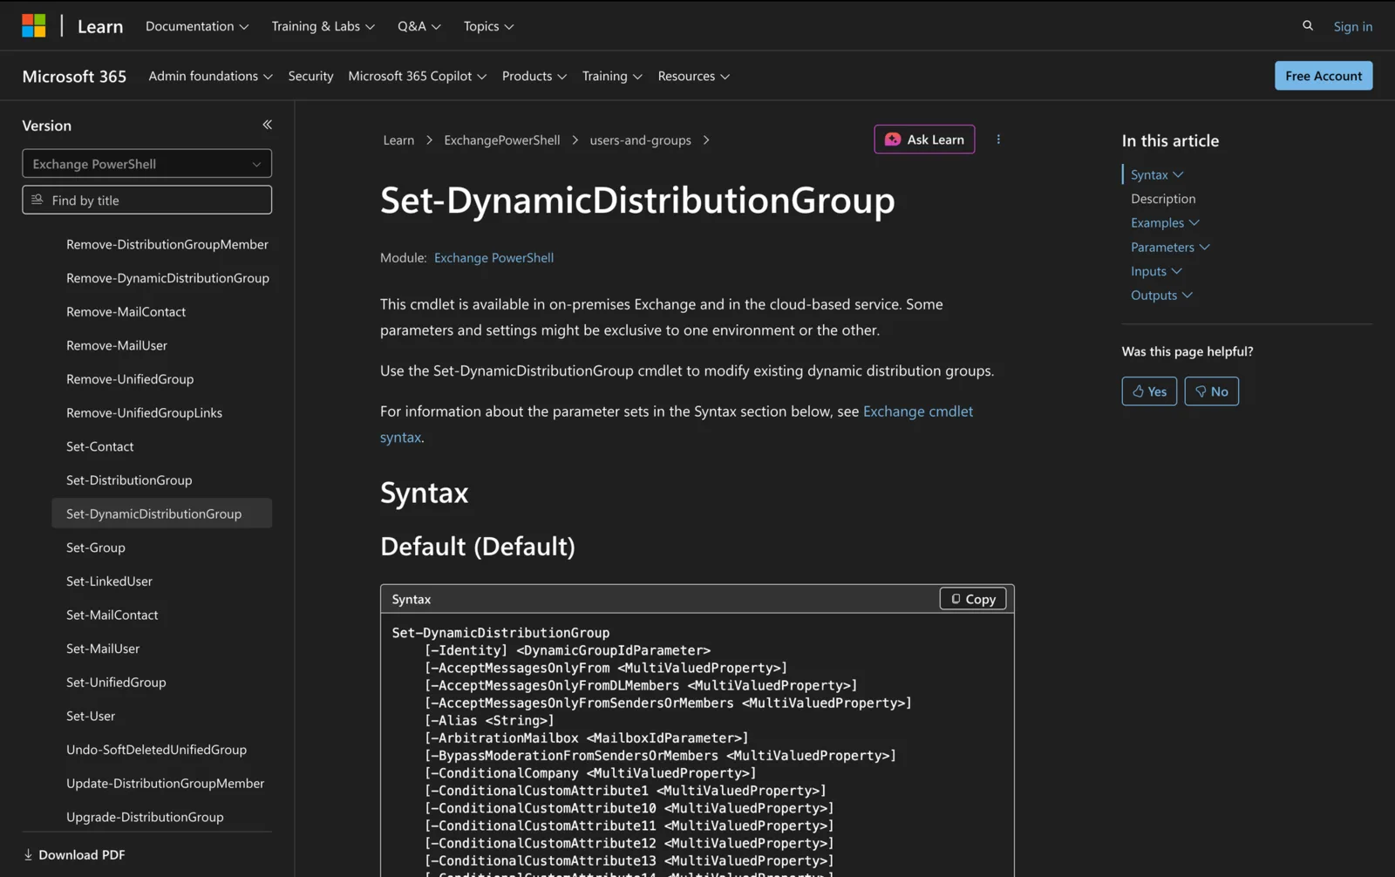Collapse the Version sidebar with double-chevron icon
The width and height of the screenshot is (1395, 877).
(x=267, y=125)
